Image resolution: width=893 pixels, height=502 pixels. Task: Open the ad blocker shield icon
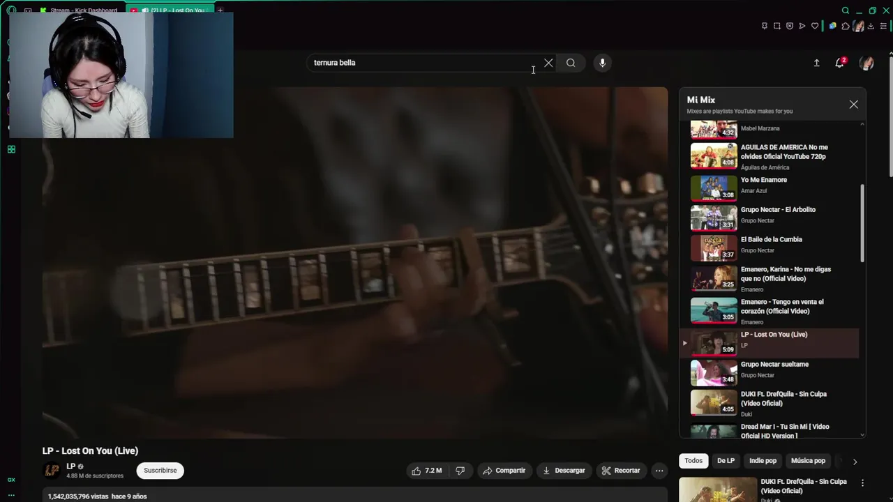[790, 26]
